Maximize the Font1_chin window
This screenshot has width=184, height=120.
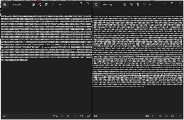81,3
